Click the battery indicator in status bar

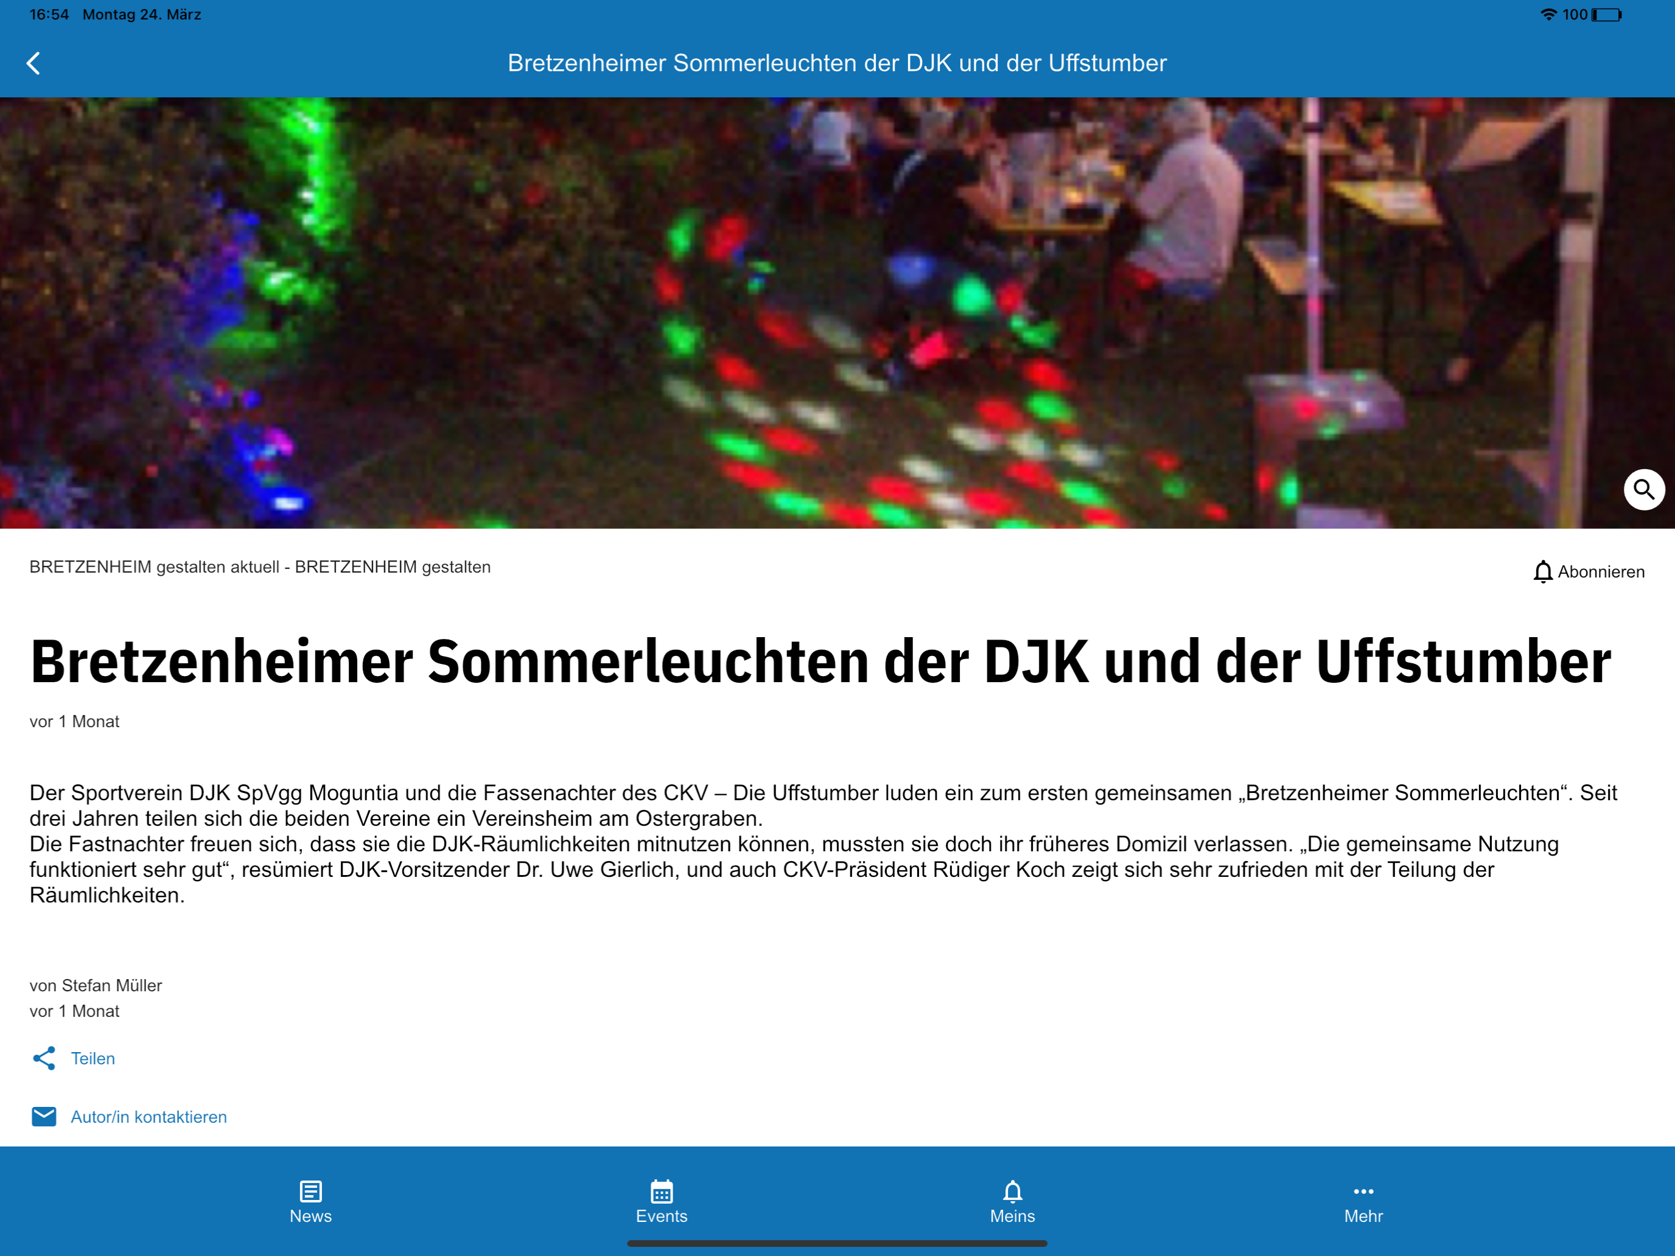[1606, 15]
